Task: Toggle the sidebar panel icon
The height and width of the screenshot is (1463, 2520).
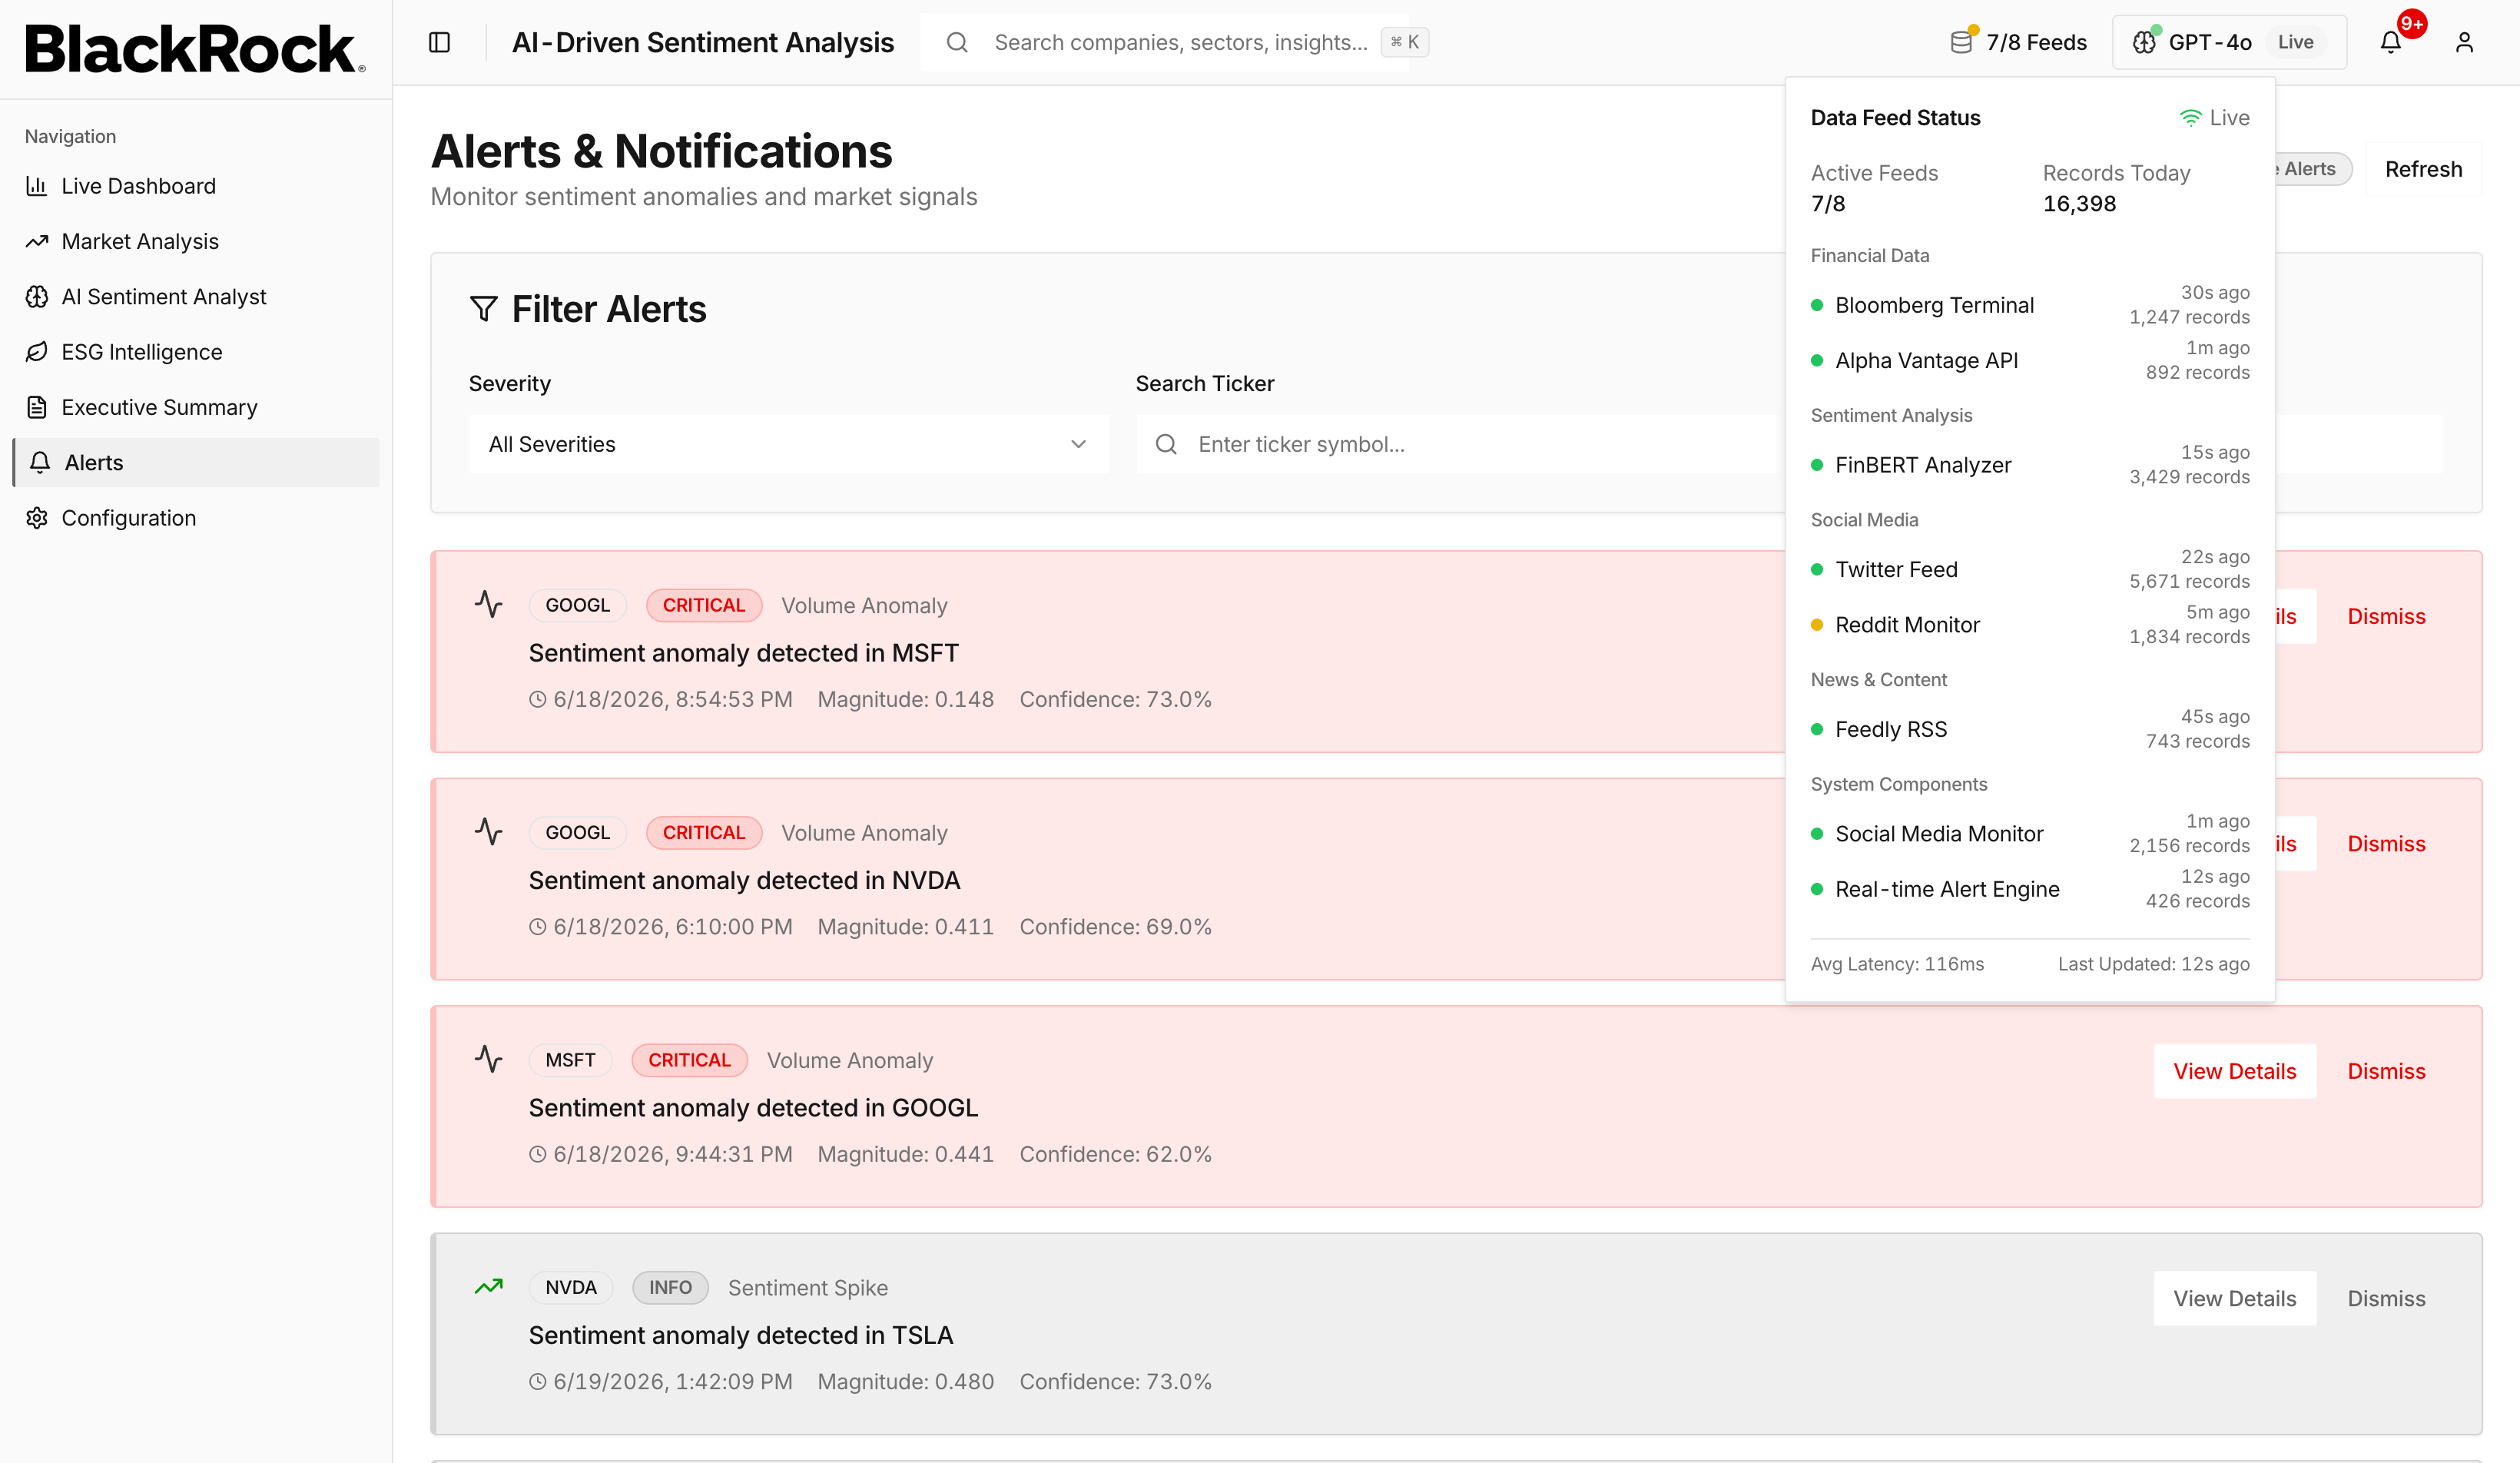Action: pyautogui.click(x=439, y=42)
